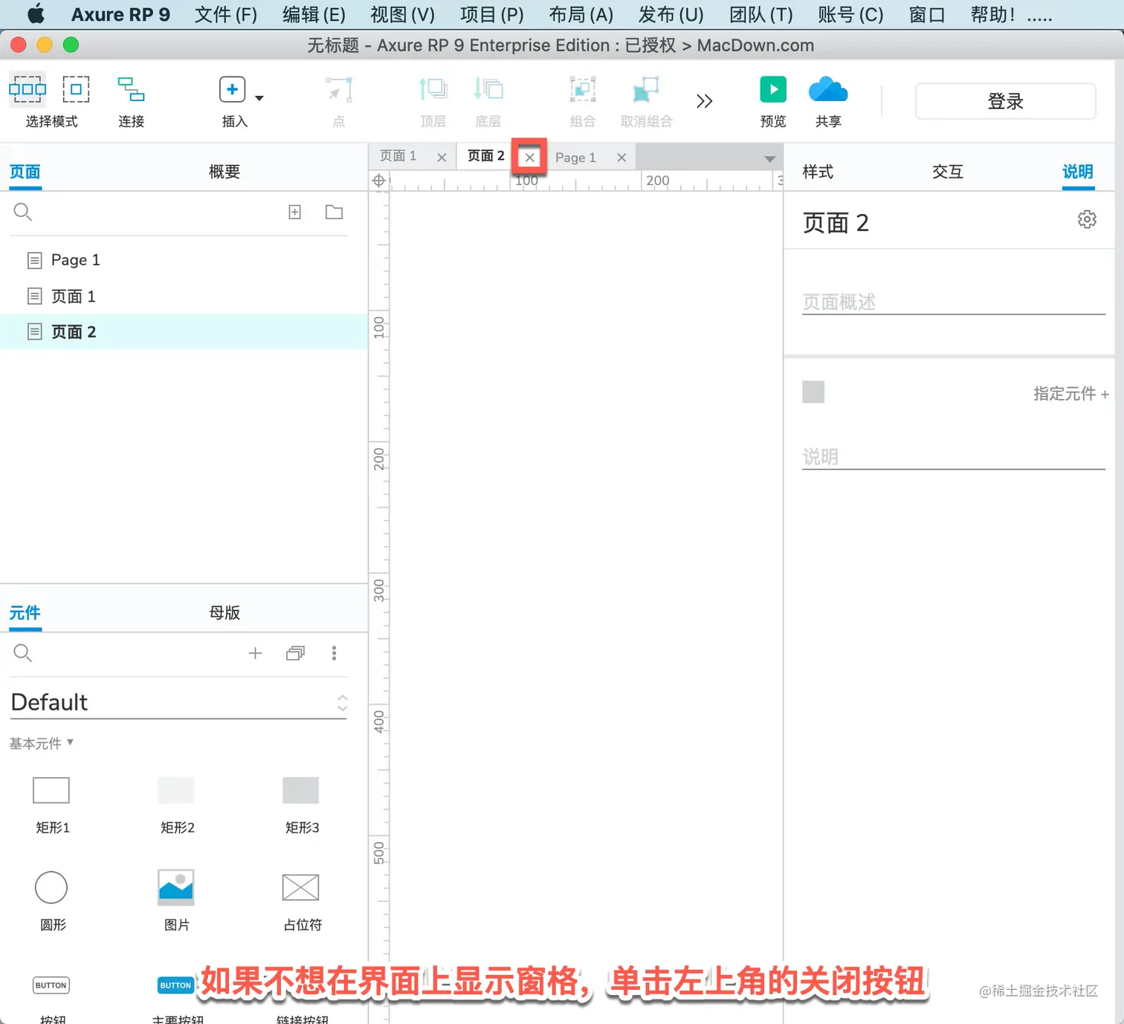Select the contained selection mode icon
Image resolution: width=1124 pixels, height=1024 pixels.
76,89
